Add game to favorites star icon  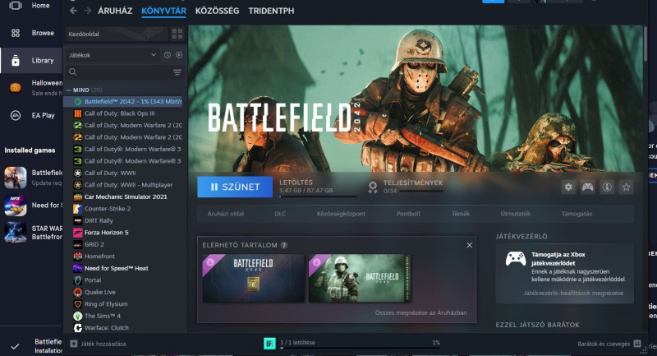tap(626, 187)
